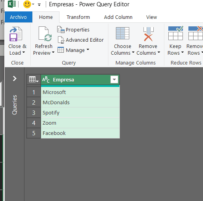Switch to the Transform ribbon tab

[x=78, y=17]
